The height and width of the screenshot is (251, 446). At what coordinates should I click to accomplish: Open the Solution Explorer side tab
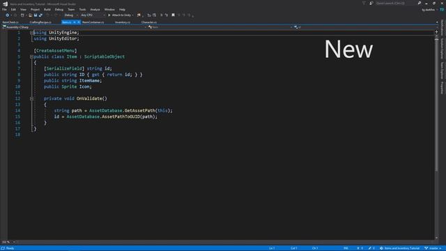[x=442, y=49]
